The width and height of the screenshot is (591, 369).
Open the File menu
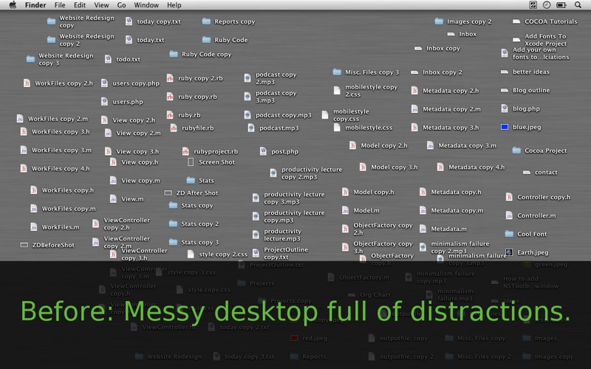click(x=59, y=5)
